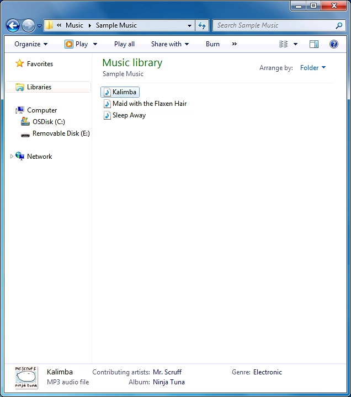The height and width of the screenshot is (397, 351).
Task: Click Burn in the toolbar
Action: click(212, 44)
